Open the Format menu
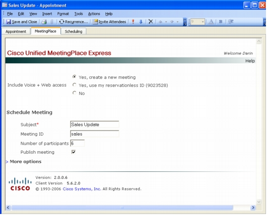The image size is (267, 215). click(63, 14)
